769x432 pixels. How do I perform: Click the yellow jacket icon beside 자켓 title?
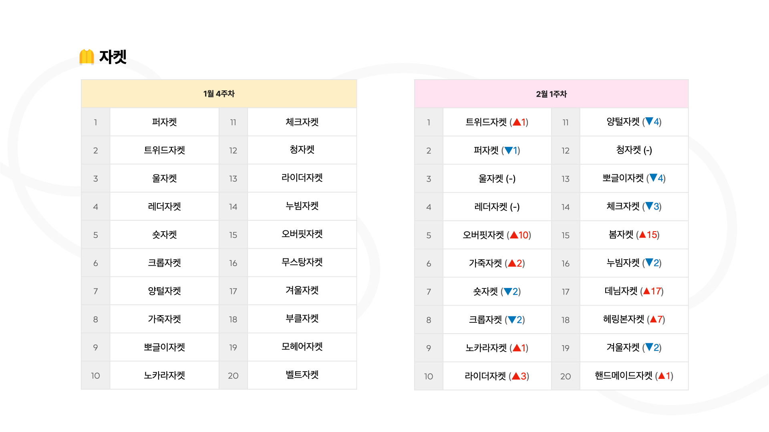click(87, 57)
